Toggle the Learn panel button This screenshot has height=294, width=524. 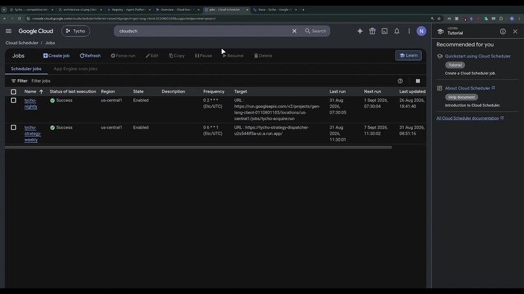pyautogui.click(x=408, y=55)
